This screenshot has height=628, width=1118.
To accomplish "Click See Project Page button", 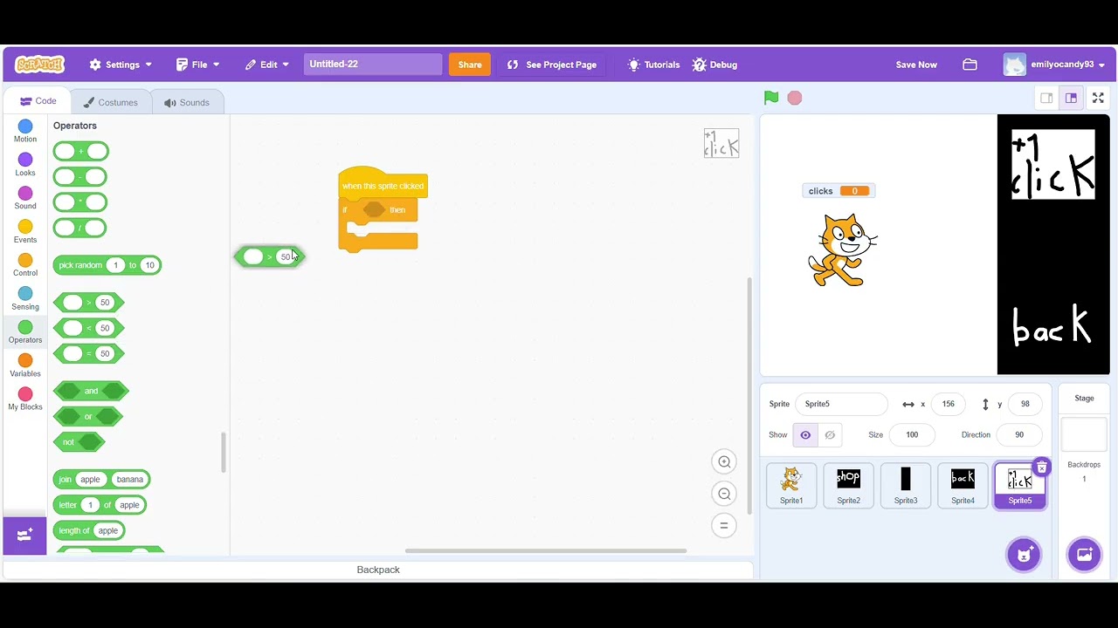I will tap(552, 65).
